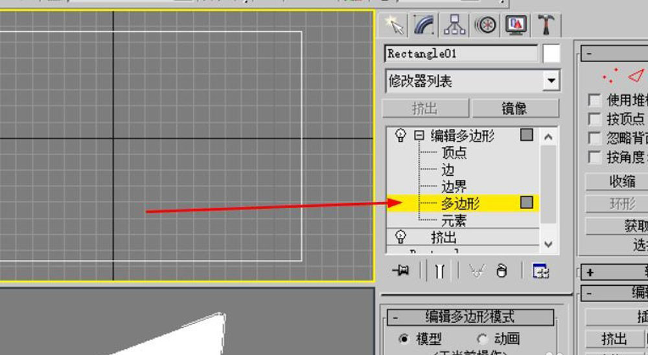Click the 收缩 button
The height and width of the screenshot is (355, 648).
618,182
